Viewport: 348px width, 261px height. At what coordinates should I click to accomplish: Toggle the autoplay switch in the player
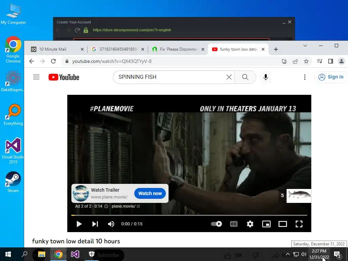coord(216,224)
